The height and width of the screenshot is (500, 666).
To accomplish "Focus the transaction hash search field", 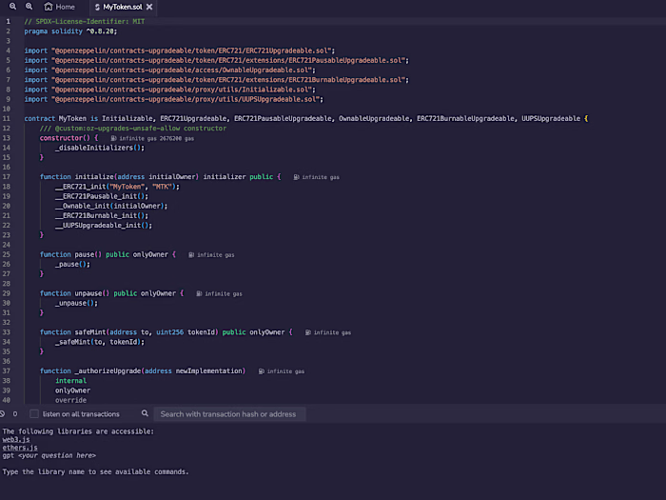I will [x=229, y=414].
